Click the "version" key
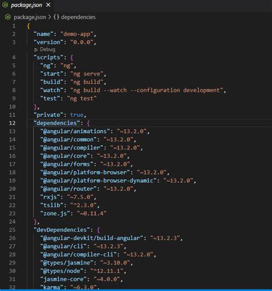272x291 pixels. point(48,42)
